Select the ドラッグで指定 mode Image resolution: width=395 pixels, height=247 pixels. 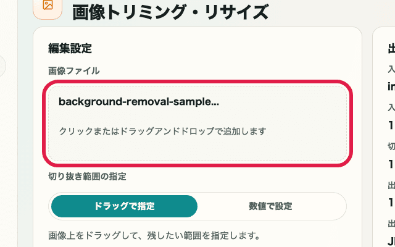coord(124,206)
